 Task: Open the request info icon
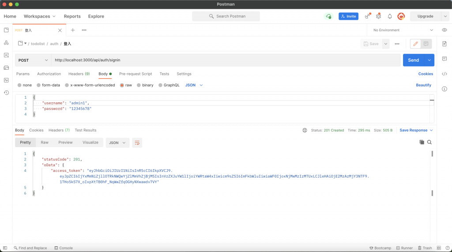444,89
